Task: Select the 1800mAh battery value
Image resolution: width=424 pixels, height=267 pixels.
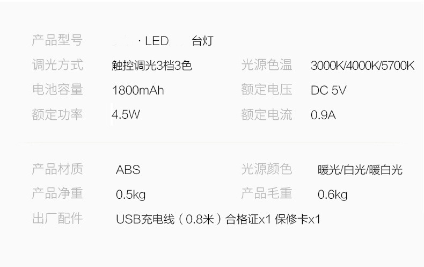Action: point(138,90)
